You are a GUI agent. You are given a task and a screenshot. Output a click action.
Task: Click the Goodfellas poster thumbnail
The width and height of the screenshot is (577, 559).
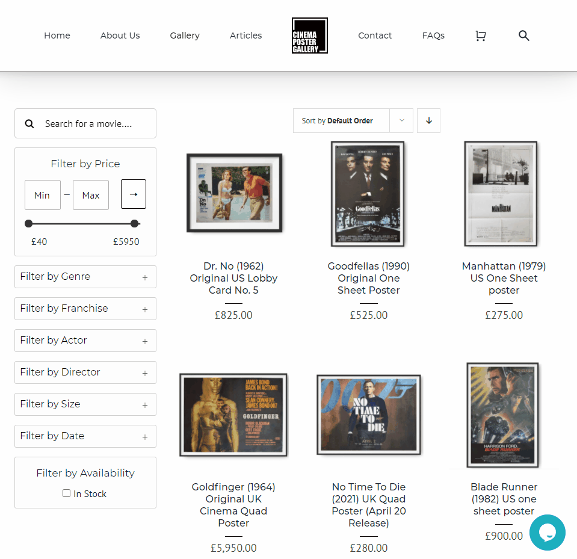pyautogui.click(x=368, y=194)
